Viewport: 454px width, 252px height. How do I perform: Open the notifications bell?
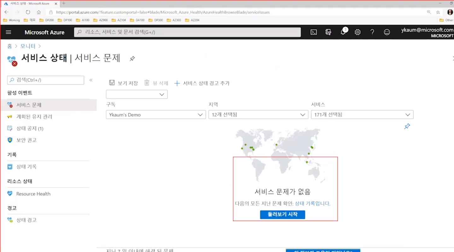click(343, 32)
